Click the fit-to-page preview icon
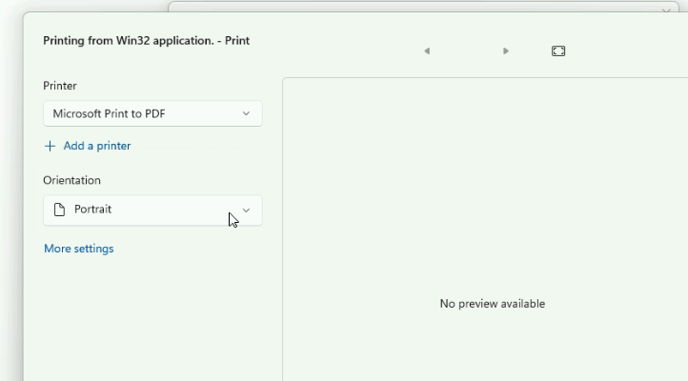The height and width of the screenshot is (381, 688). (558, 51)
